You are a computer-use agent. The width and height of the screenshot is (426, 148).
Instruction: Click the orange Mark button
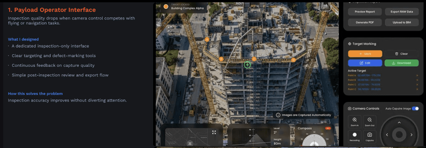tap(365, 54)
